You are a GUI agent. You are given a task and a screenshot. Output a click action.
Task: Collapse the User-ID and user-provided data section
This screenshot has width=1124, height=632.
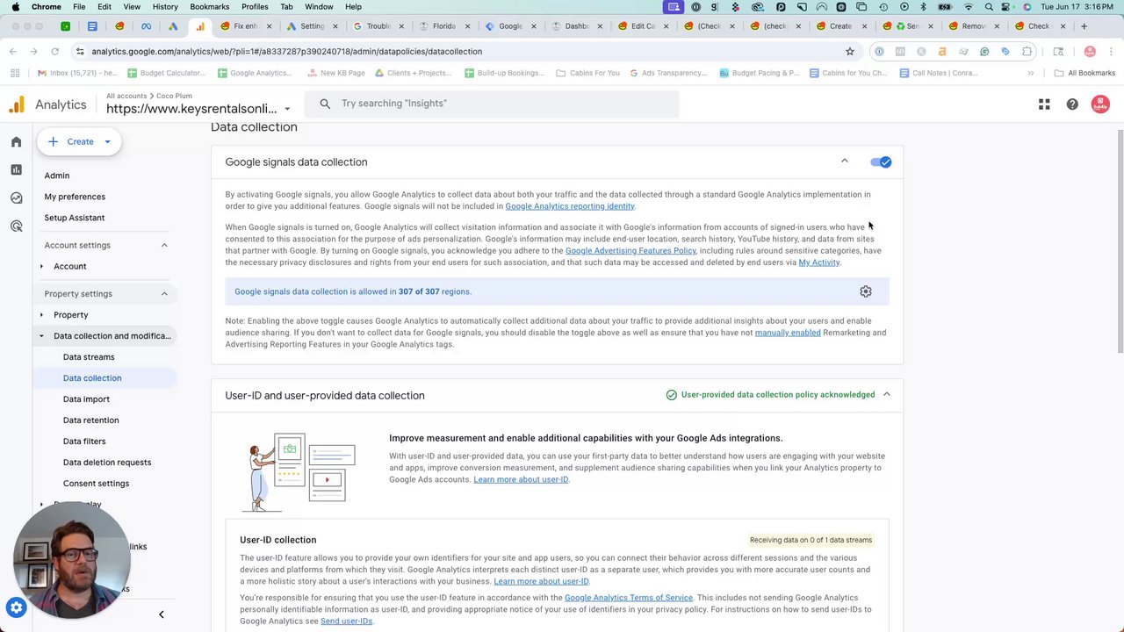887,395
